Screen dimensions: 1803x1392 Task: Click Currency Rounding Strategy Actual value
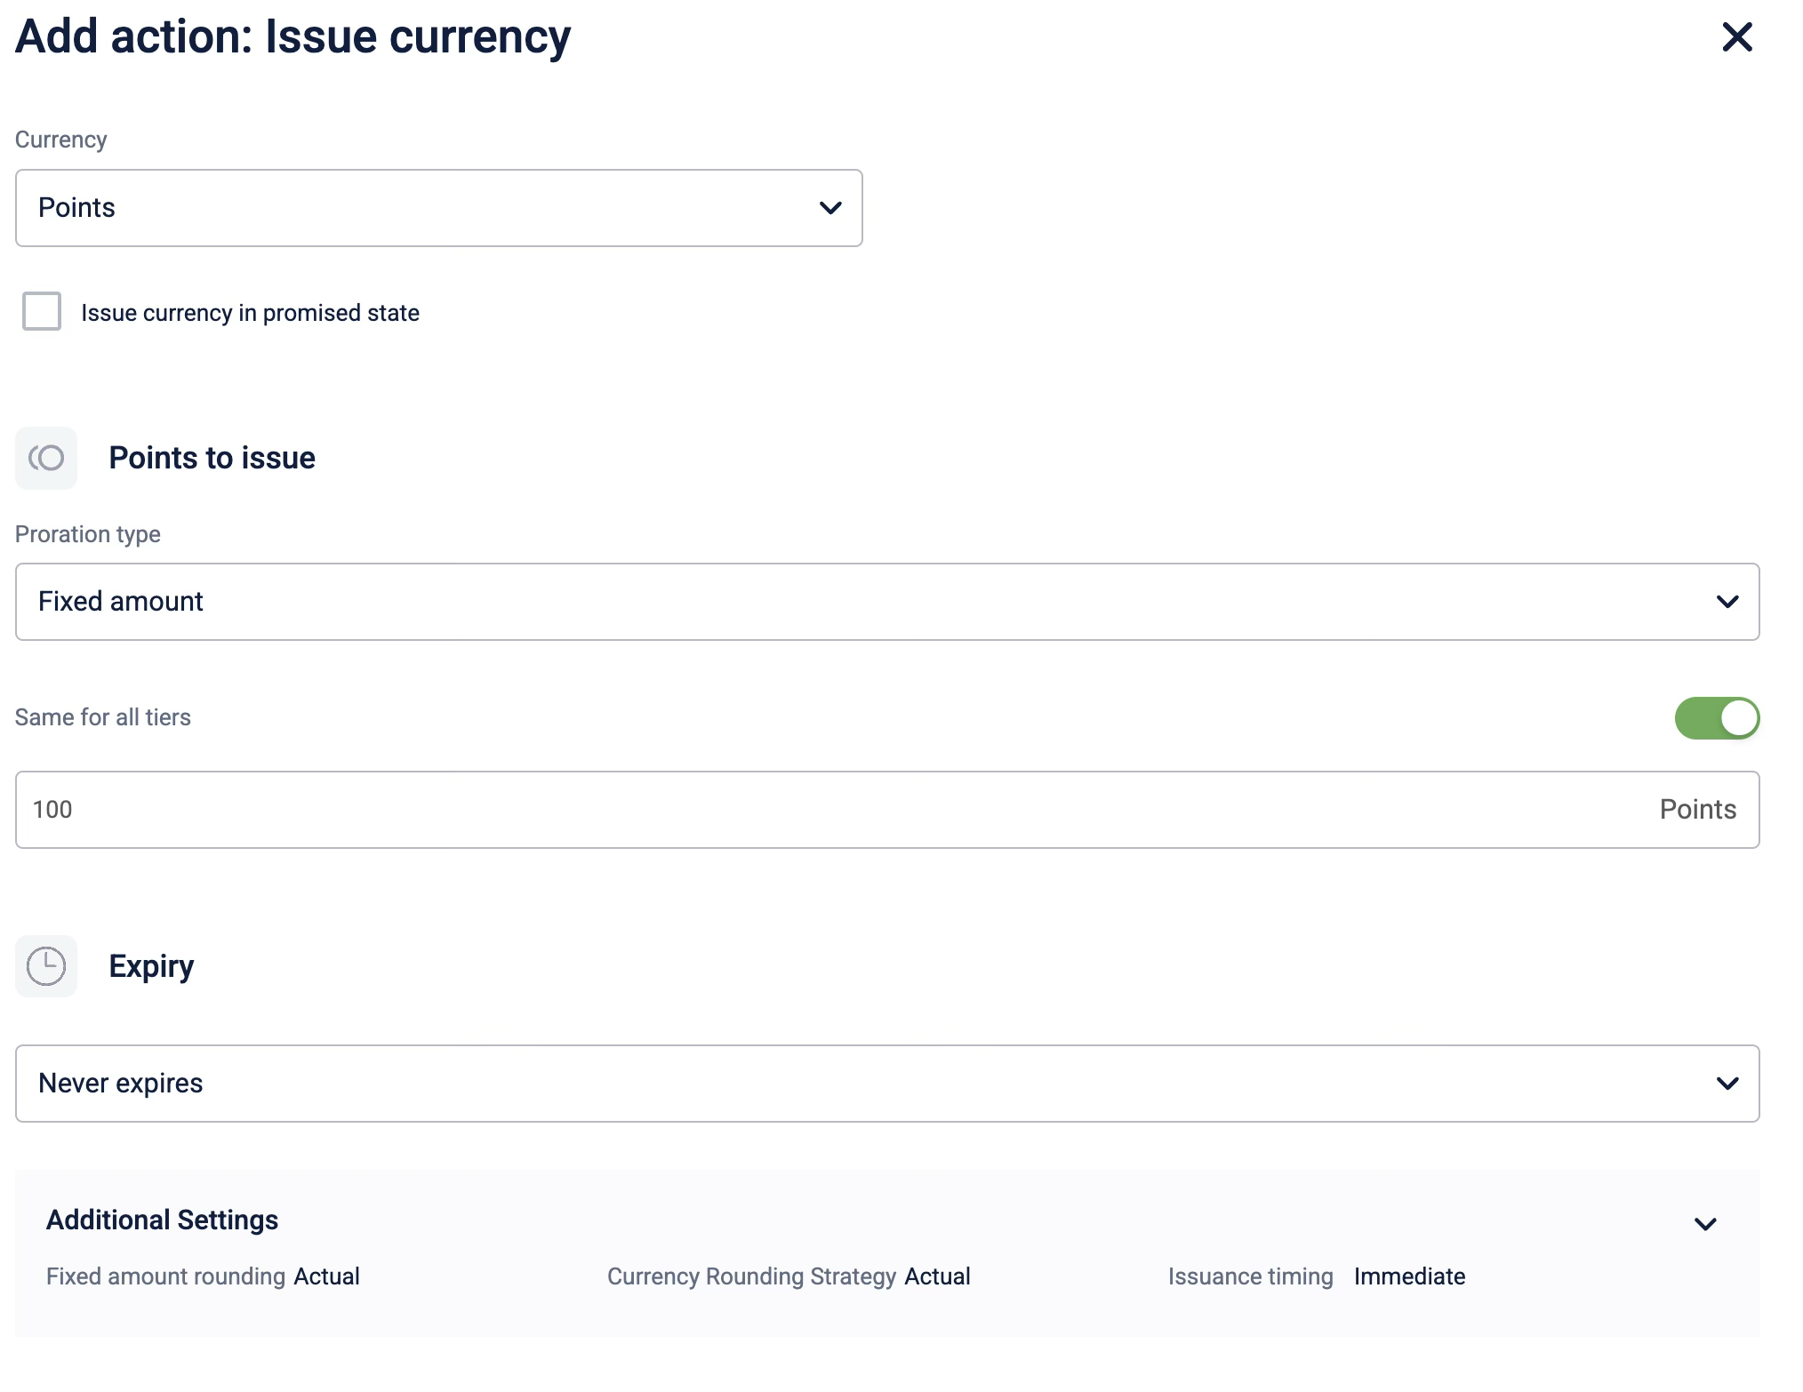pyautogui.click(x=937, y=1276)
